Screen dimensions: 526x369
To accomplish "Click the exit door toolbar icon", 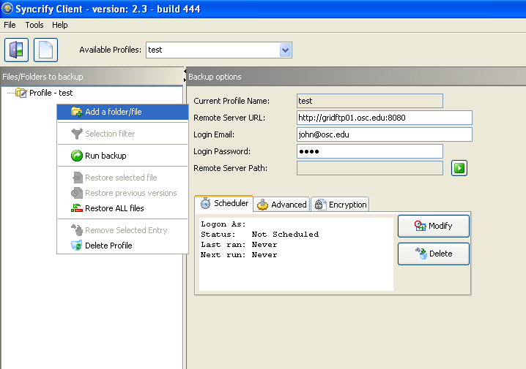I will (16, 50).
